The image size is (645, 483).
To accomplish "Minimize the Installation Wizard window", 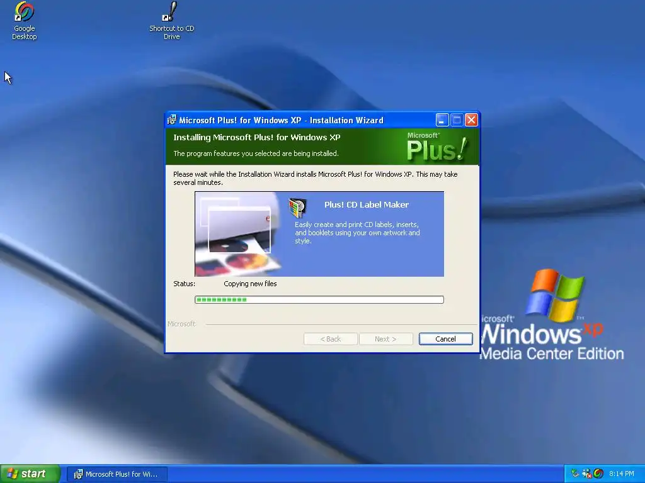I will pos(442,120).
